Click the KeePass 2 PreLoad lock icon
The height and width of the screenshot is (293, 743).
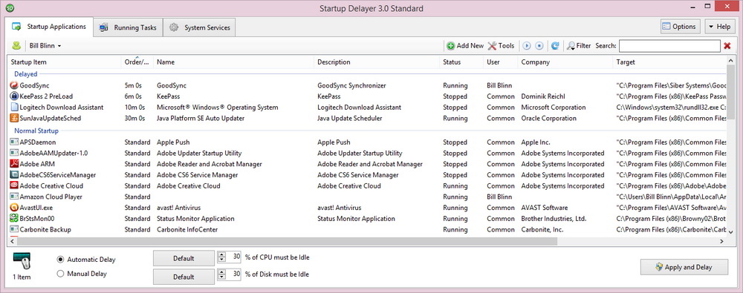tap(14, 96)
